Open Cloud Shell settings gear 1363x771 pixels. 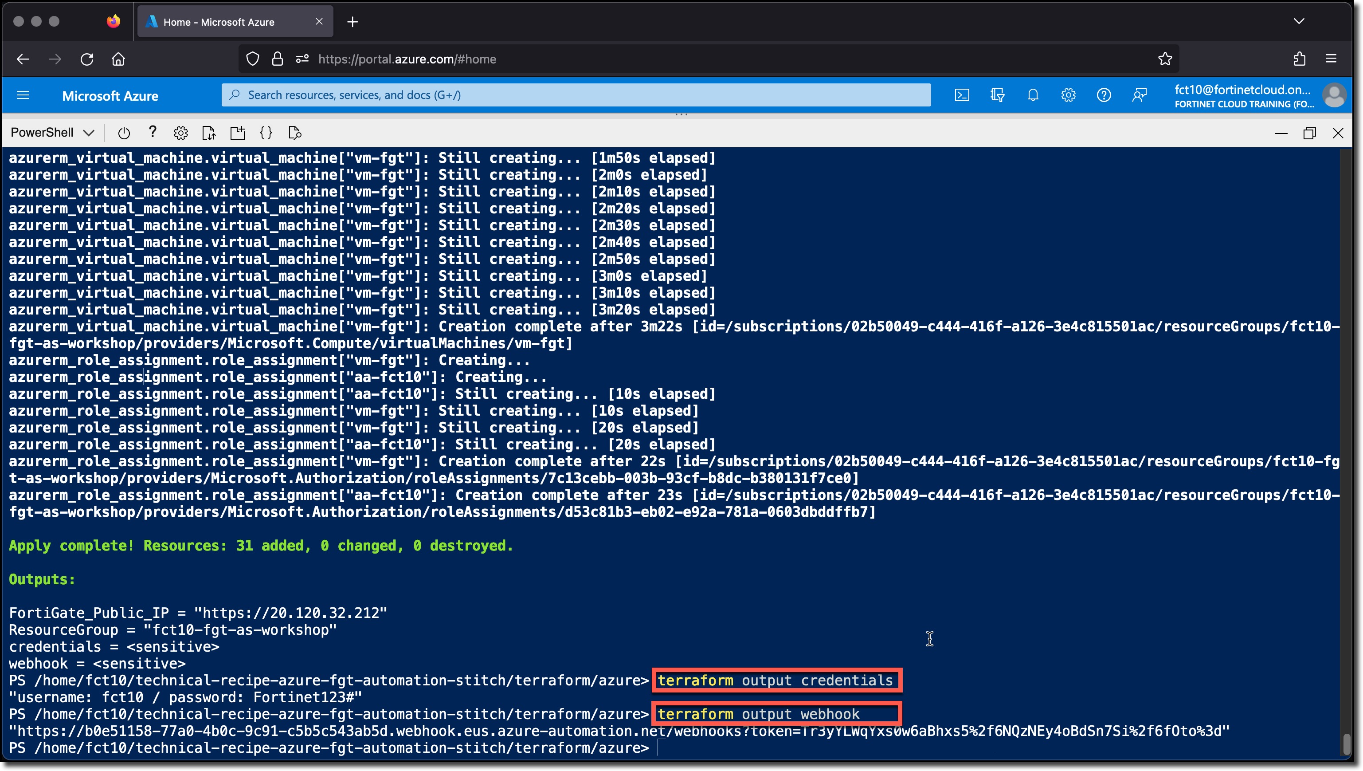180,133
